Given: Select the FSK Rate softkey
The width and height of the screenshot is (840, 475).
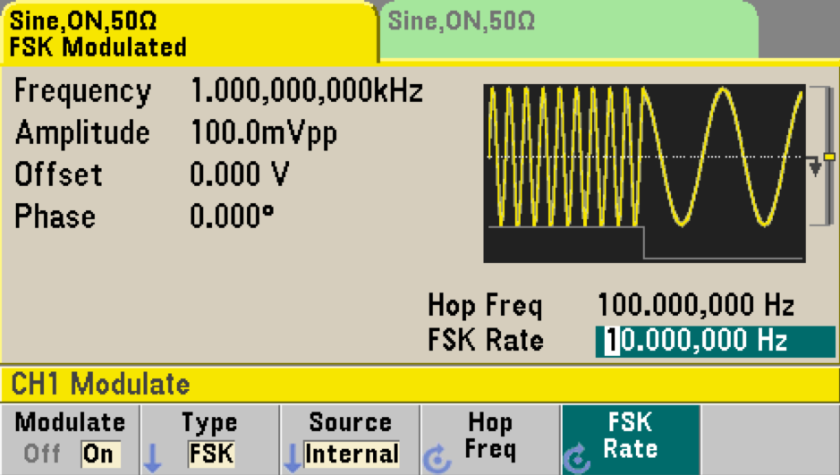Looking at the screenshot, I should point(631,439).
